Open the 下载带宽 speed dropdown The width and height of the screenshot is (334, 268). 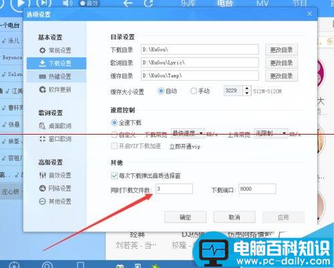pos(188,133)
